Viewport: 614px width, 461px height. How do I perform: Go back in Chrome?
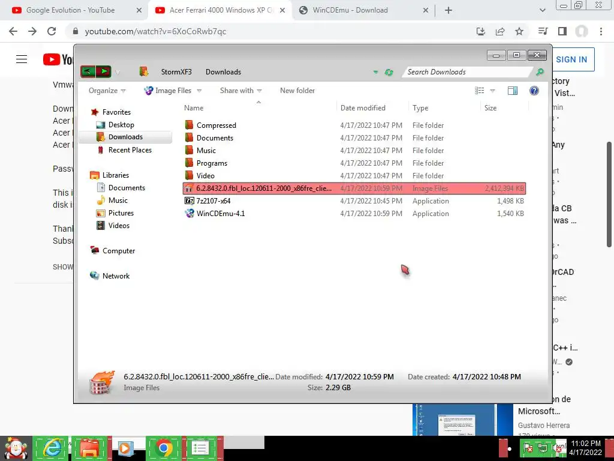pos(13,31)
